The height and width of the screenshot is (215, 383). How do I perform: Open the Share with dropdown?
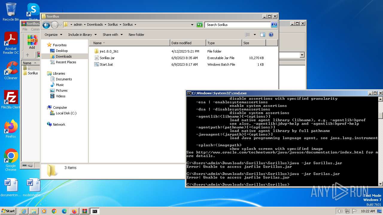click(x=113, y=35)
